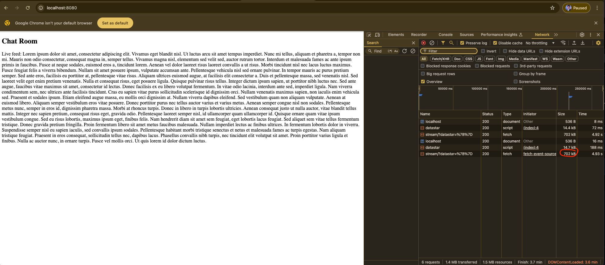The image size is (605, 265).
Task: Open Network settings gear icon
Action: point(598,43)
